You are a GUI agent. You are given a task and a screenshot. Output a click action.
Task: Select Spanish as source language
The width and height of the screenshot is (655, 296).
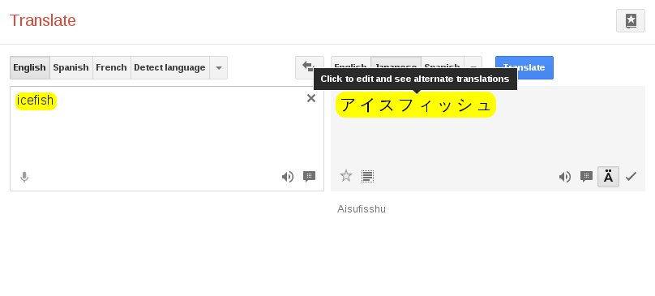pyautogui.click(x=71, y=68)
